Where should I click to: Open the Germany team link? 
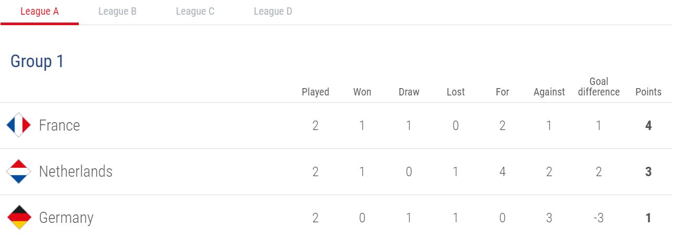pyautogui.click(x=66, y=218)
